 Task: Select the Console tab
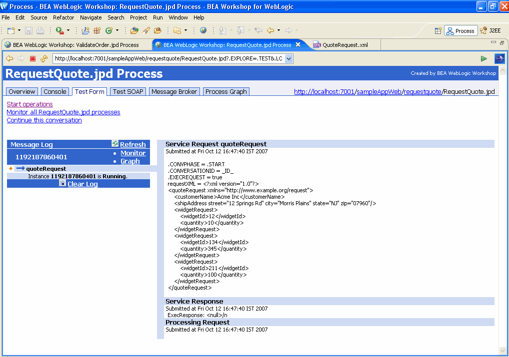pos(55,92)
